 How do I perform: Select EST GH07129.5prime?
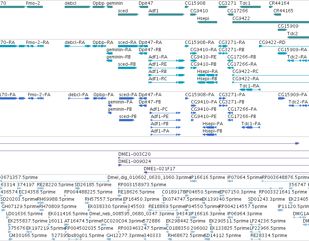point(4,210)
